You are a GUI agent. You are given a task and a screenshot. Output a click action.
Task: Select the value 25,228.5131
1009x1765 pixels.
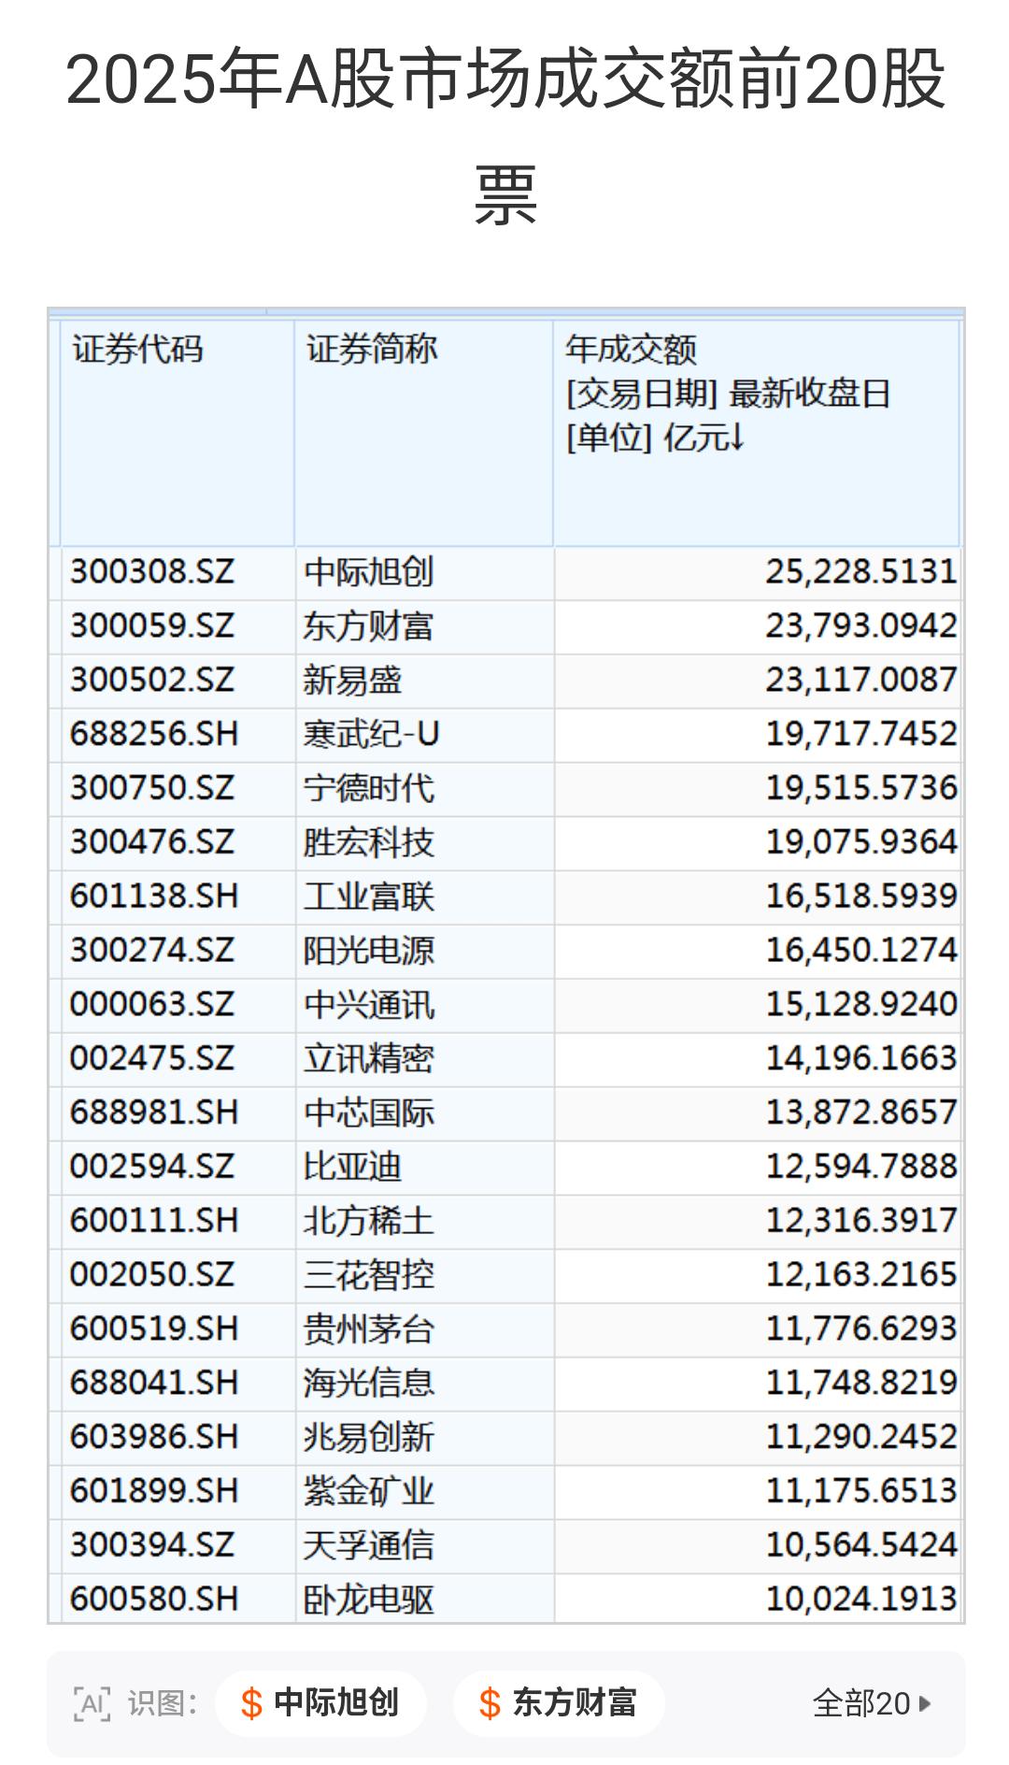861,571
